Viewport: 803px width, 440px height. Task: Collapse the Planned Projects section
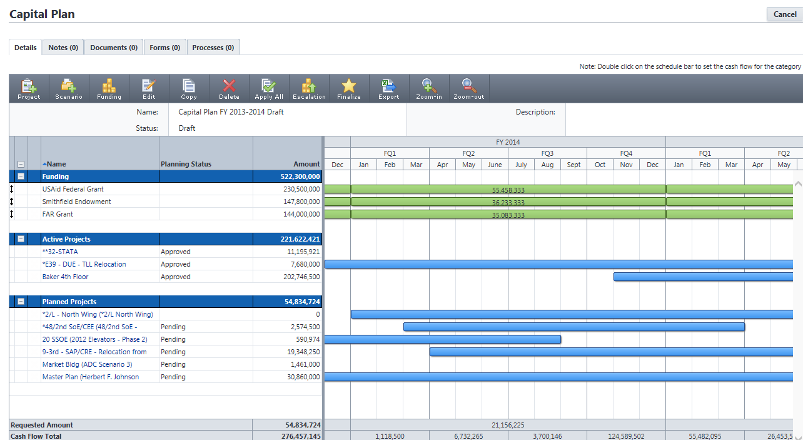pos(21,302)
